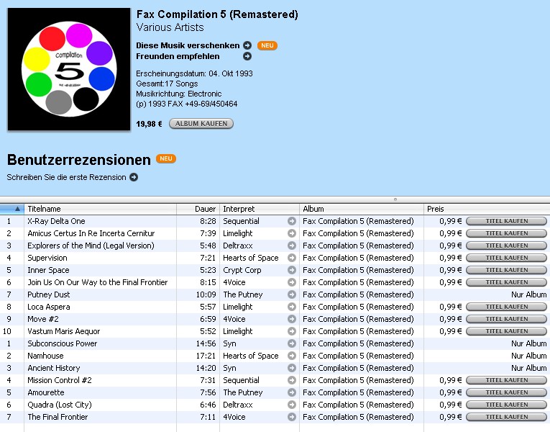Open Freunden empfehlen link
This screenshot has height=432, width=550.
(178, 56)
